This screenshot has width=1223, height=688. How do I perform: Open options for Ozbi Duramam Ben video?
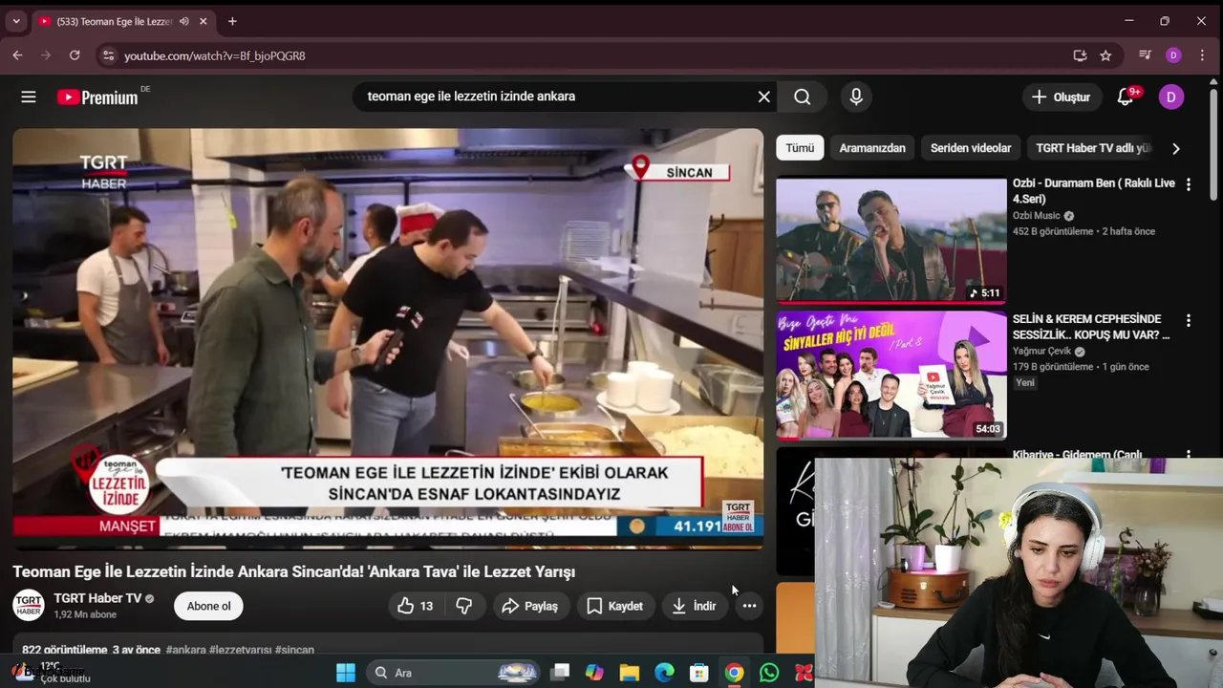(1189, 184)
